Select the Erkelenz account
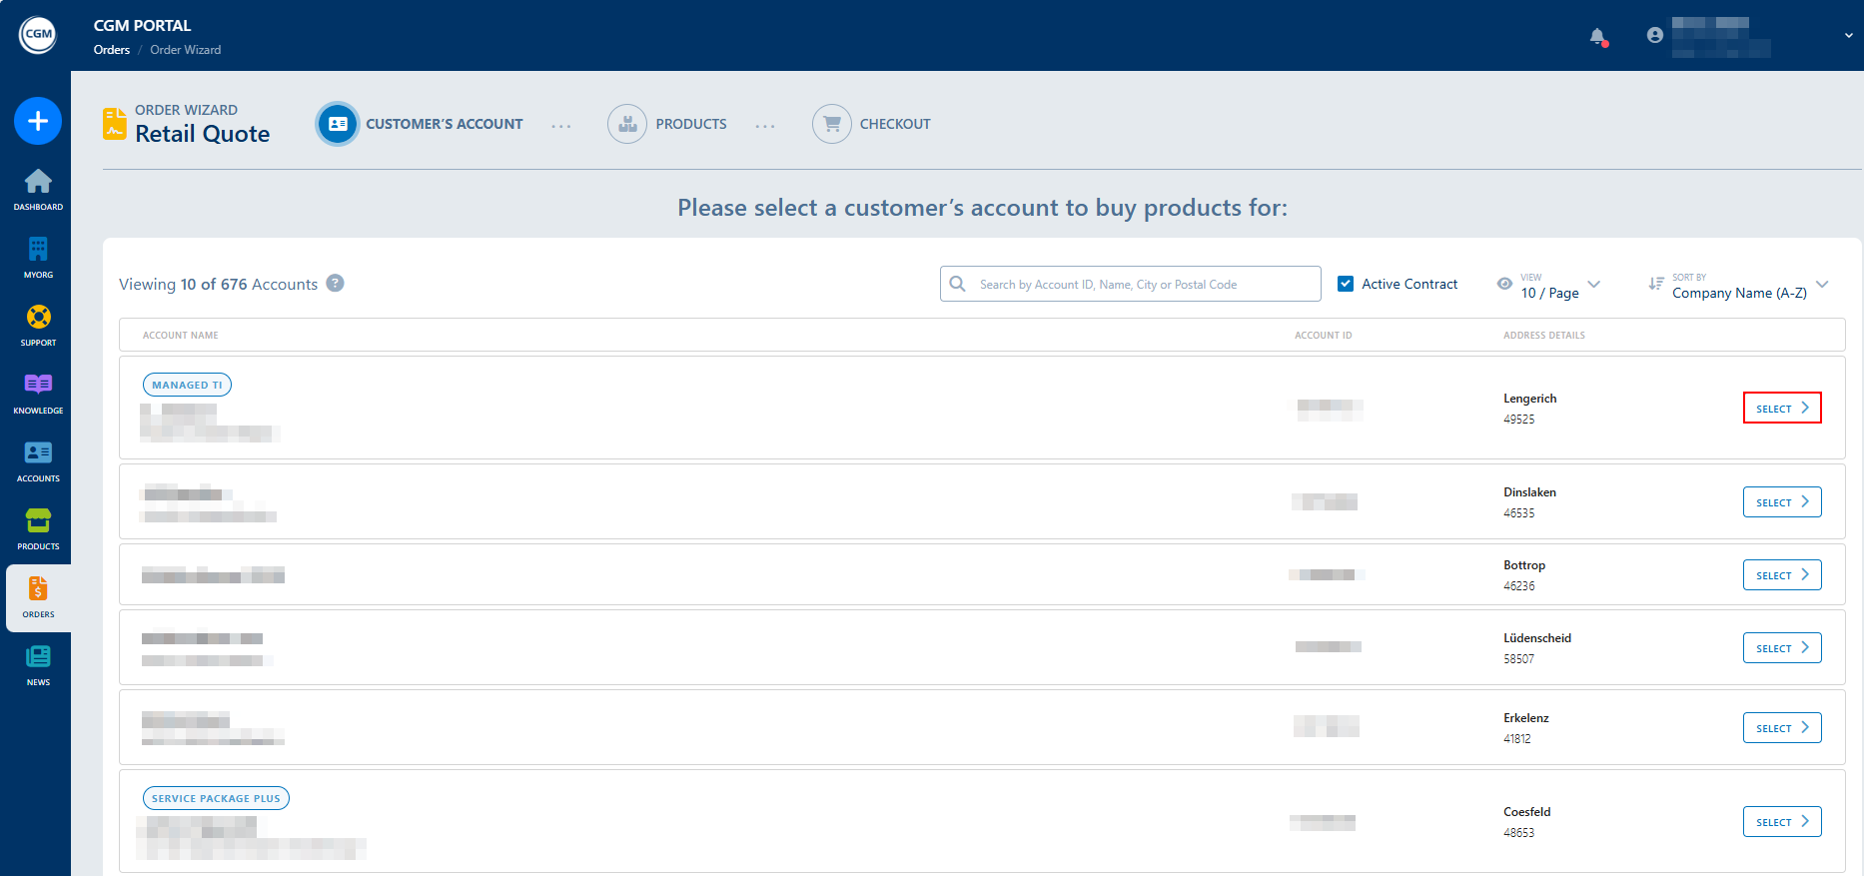Screen dimensions: 1864x876 [x=1782, y=727]
